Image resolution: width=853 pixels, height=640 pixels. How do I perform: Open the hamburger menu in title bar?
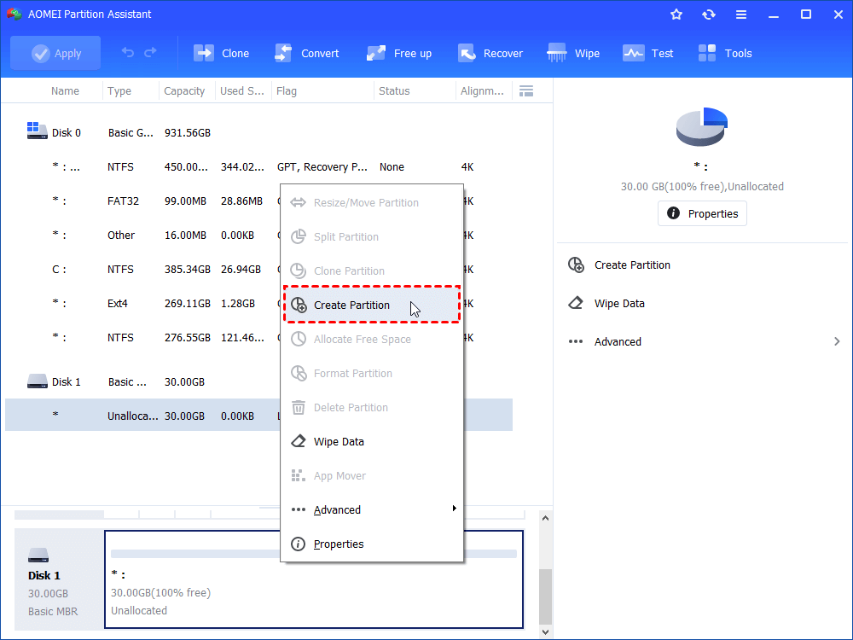(x=741, y=15)
